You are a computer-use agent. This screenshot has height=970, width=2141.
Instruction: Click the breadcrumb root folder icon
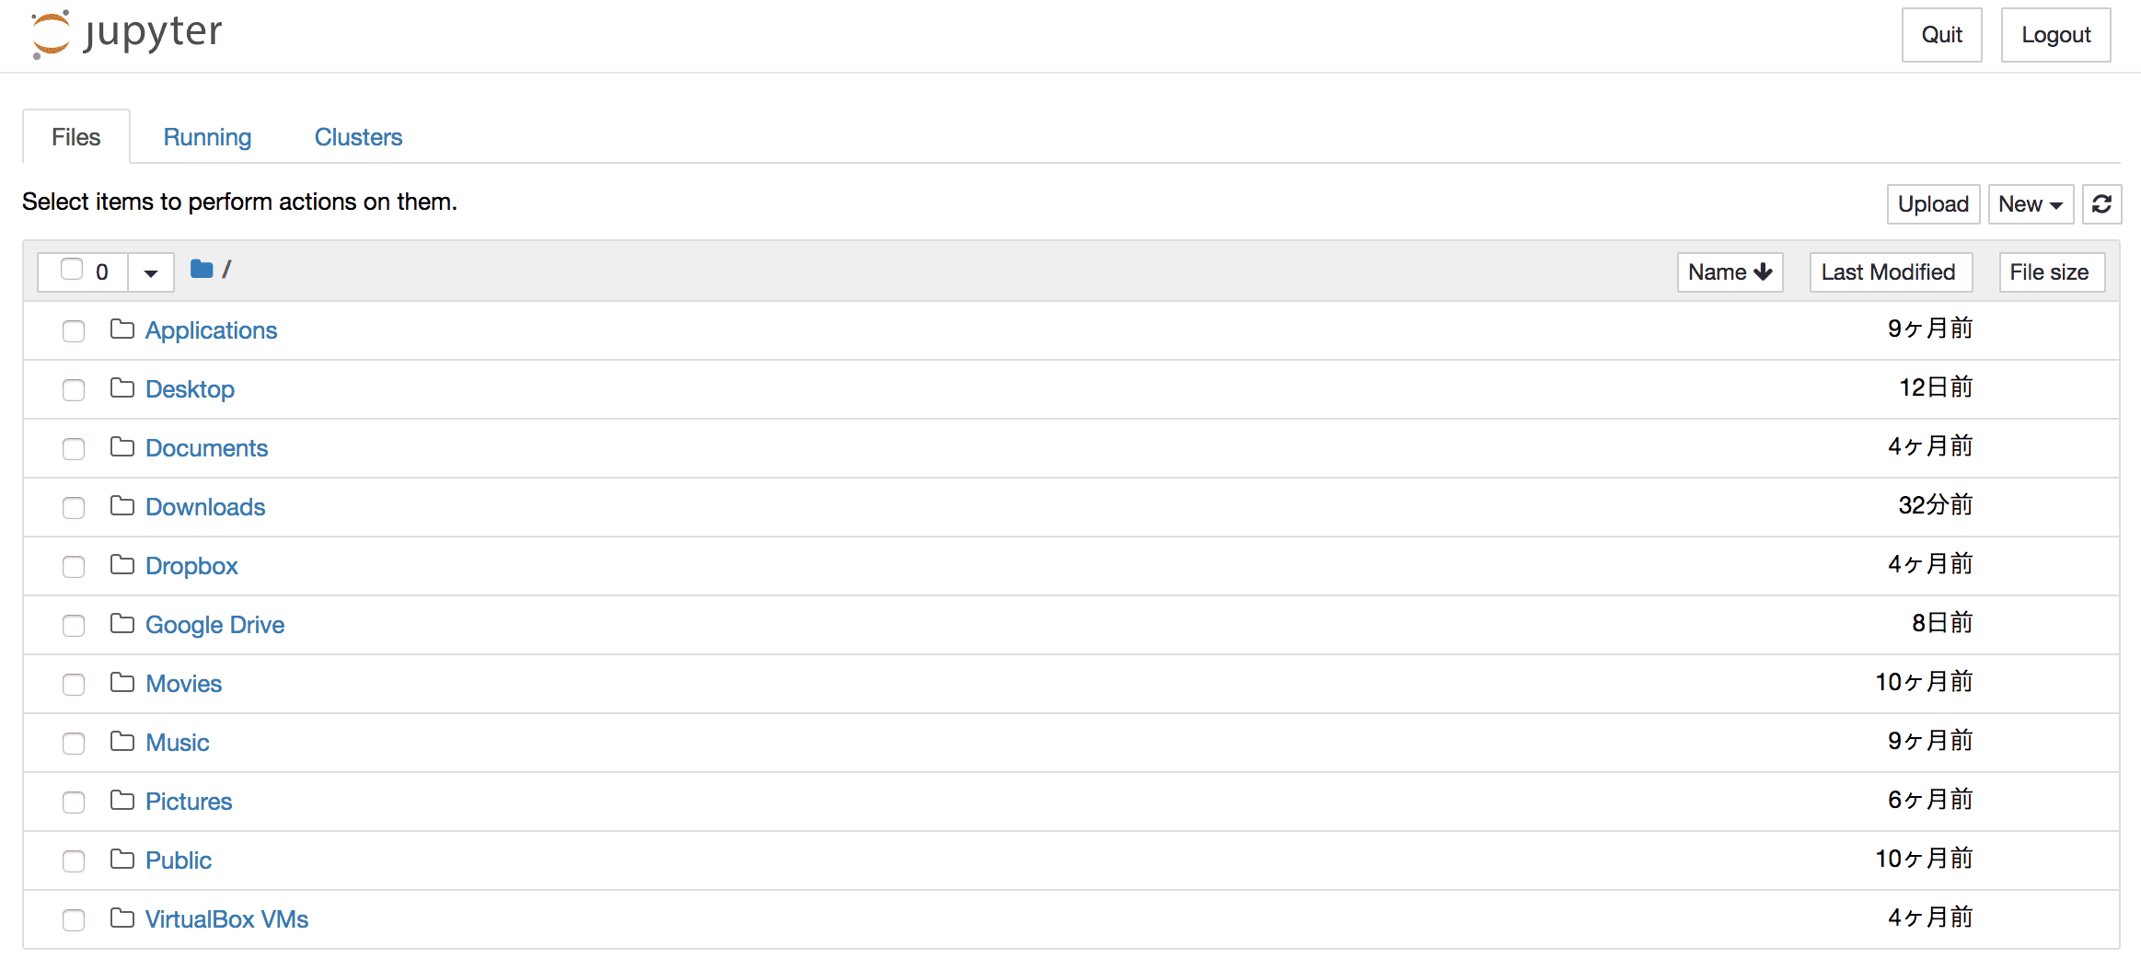tap(202, 270)
